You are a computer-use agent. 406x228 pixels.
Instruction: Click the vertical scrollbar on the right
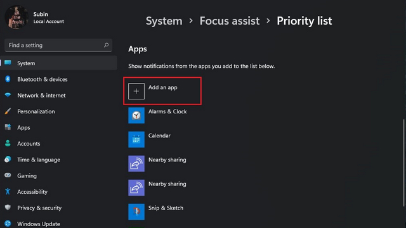pyautogui.click(x=403, y=163)
